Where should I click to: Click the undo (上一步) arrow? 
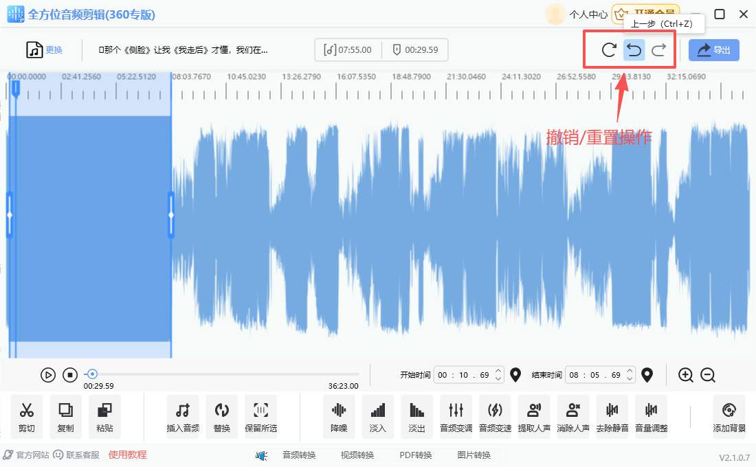tap(634, 49)
